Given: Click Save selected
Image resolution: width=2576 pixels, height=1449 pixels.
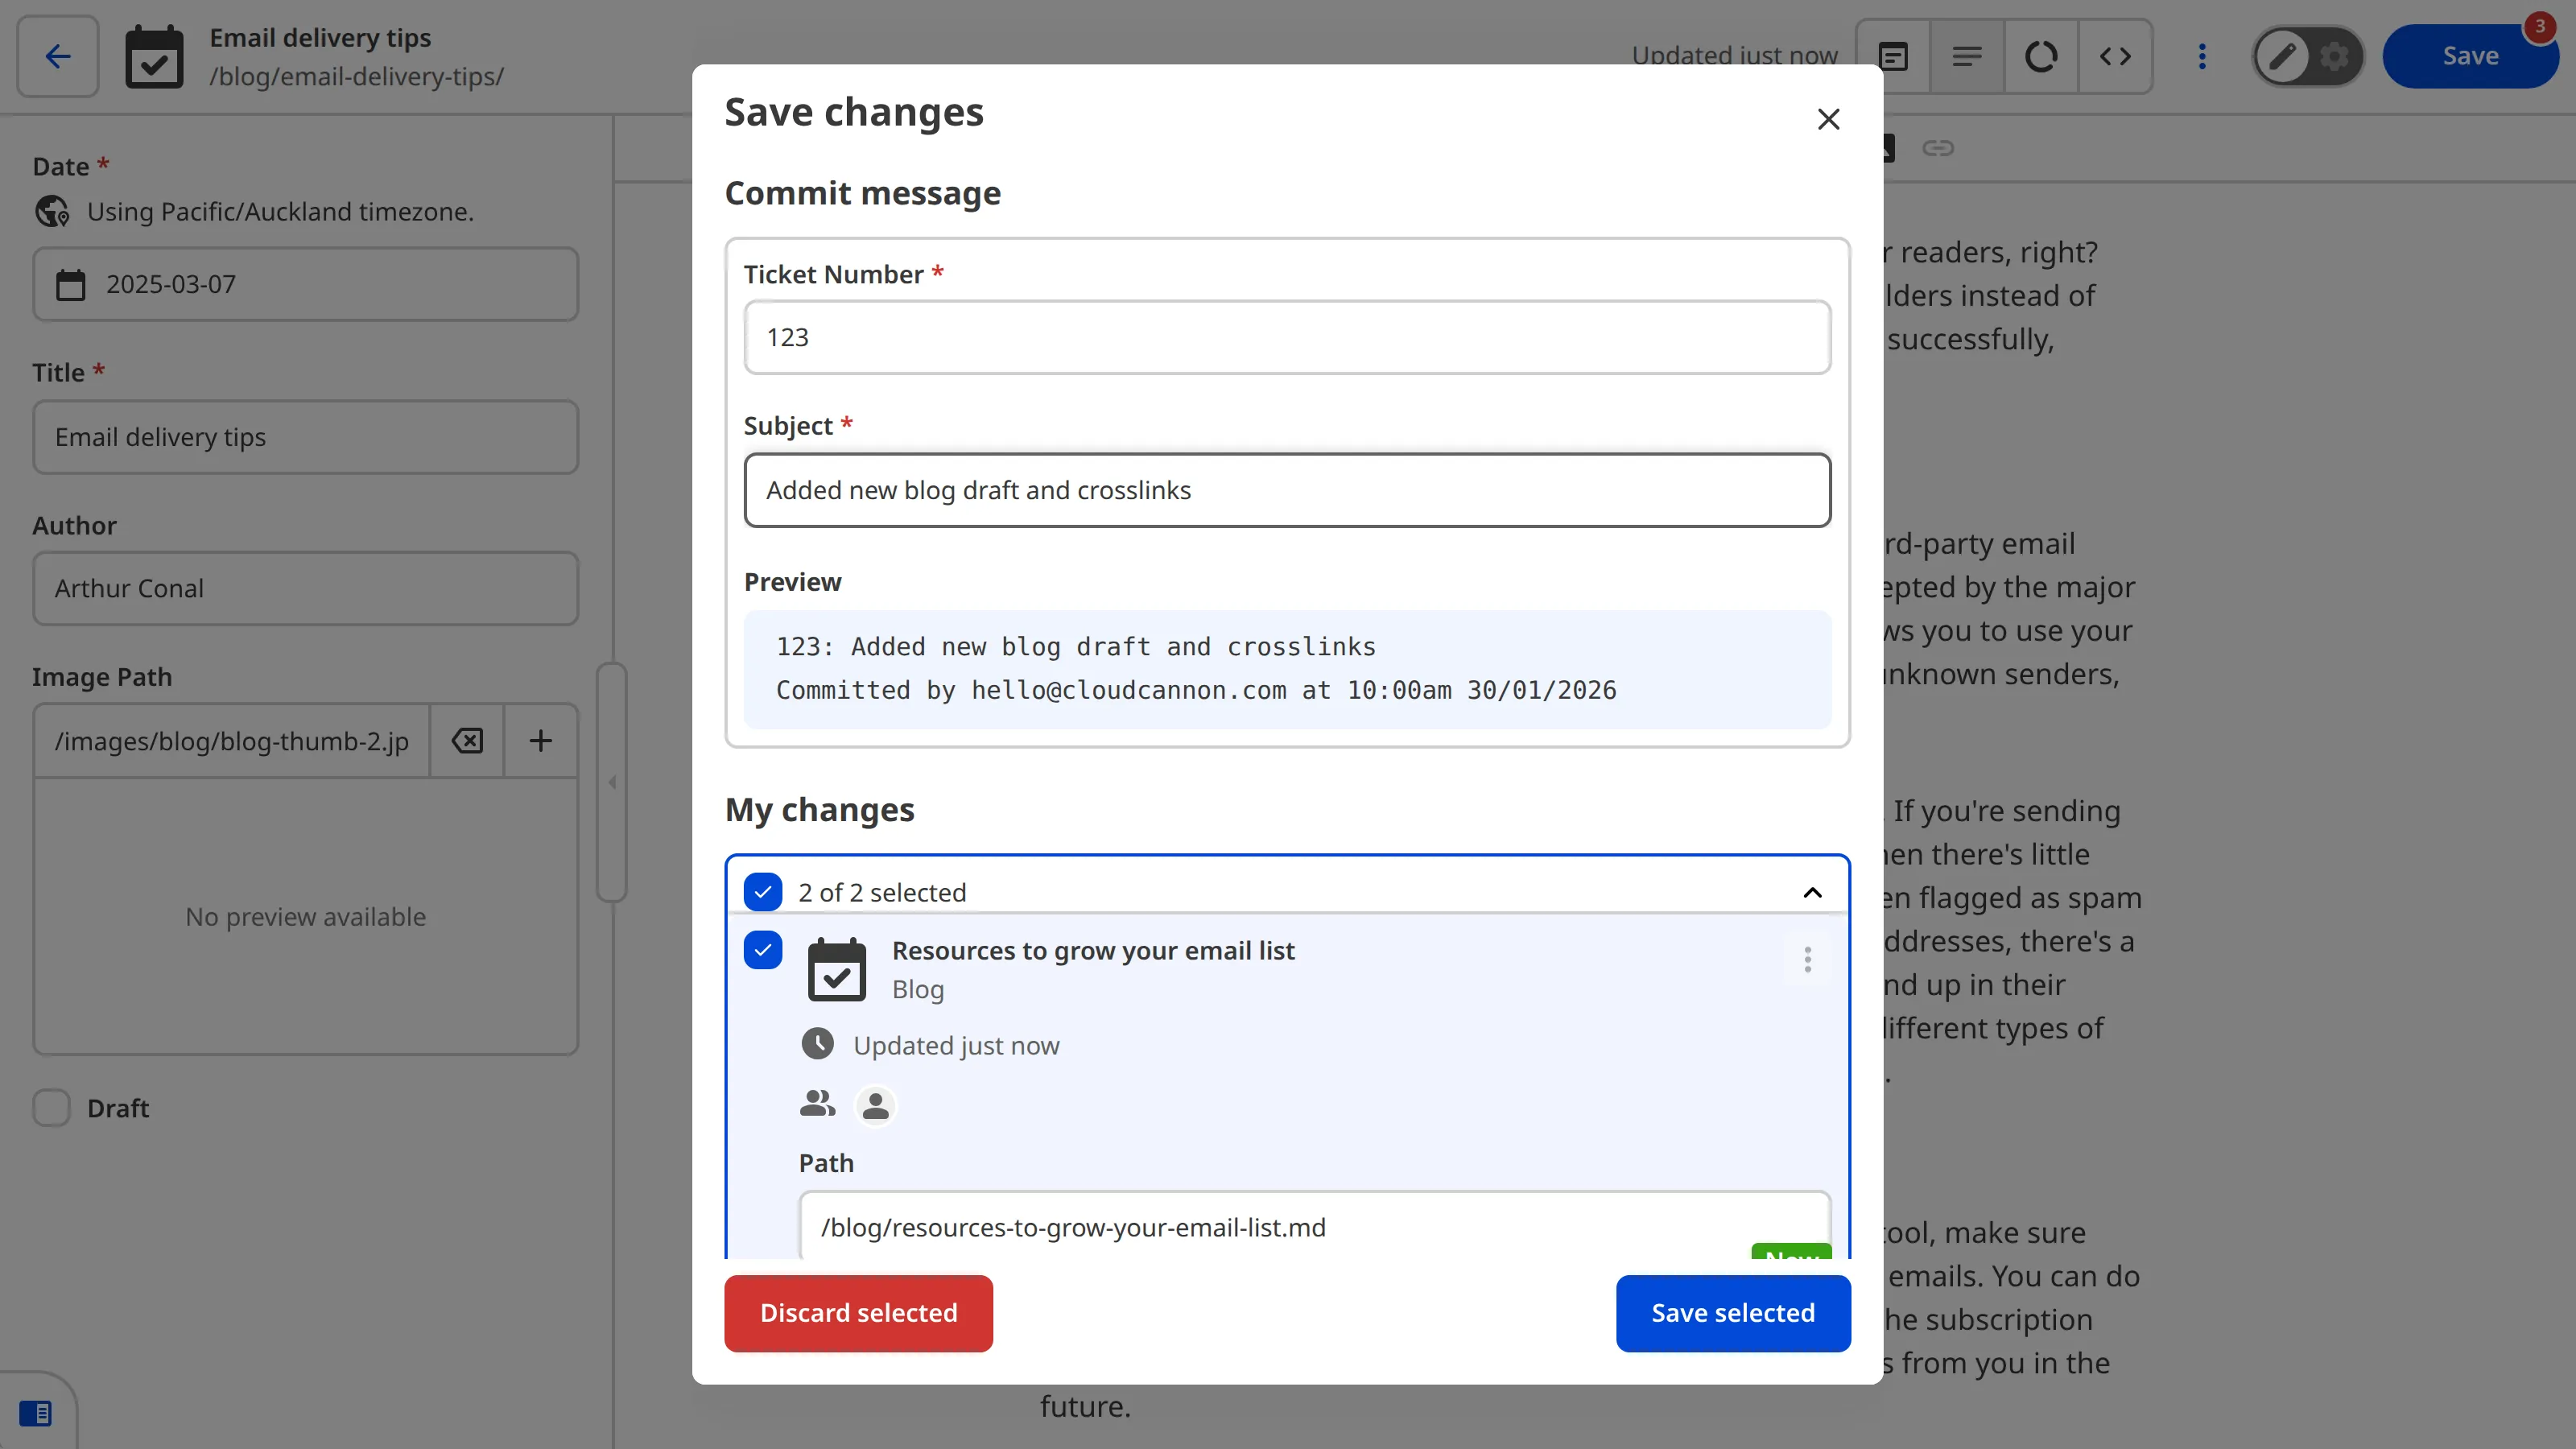Looking at the screenshot, I should [x=1733, y=1313].
